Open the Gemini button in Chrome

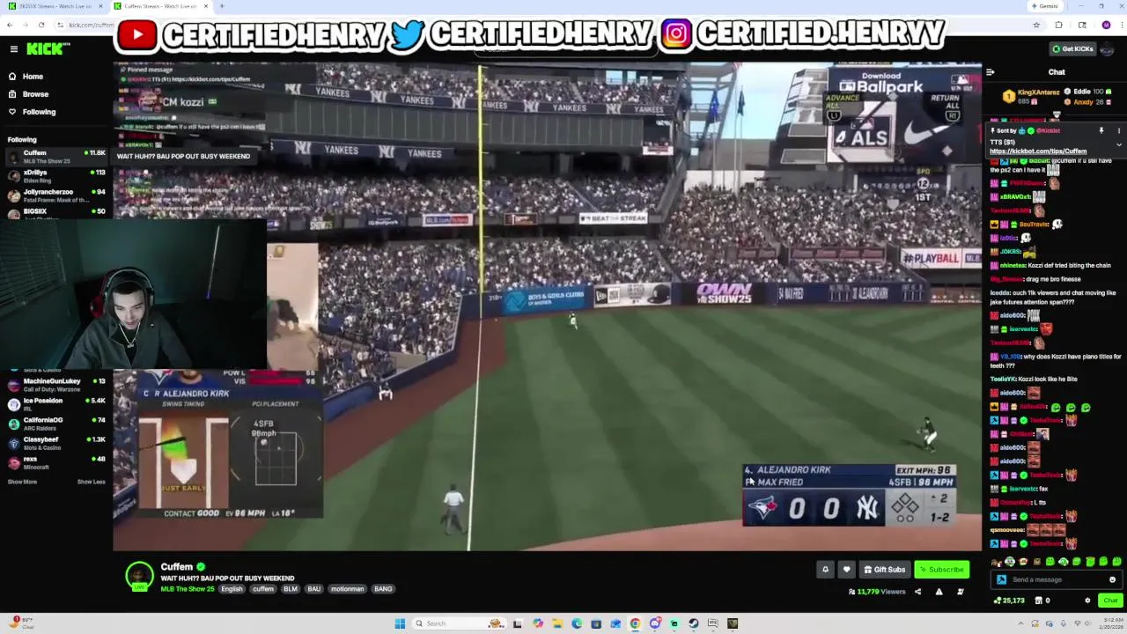click(x=1044, y=6)
